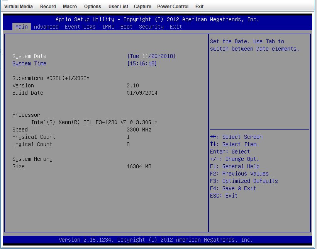Switch to the Event Logs tab
317x249 pixels.
click(x=80, y=27)
